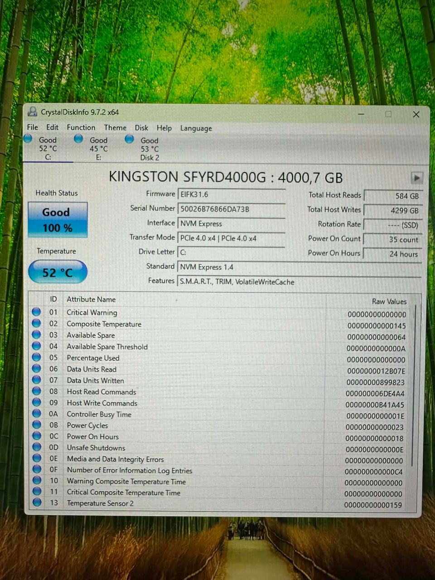Select the E: drive status icon

coord(78,139)
